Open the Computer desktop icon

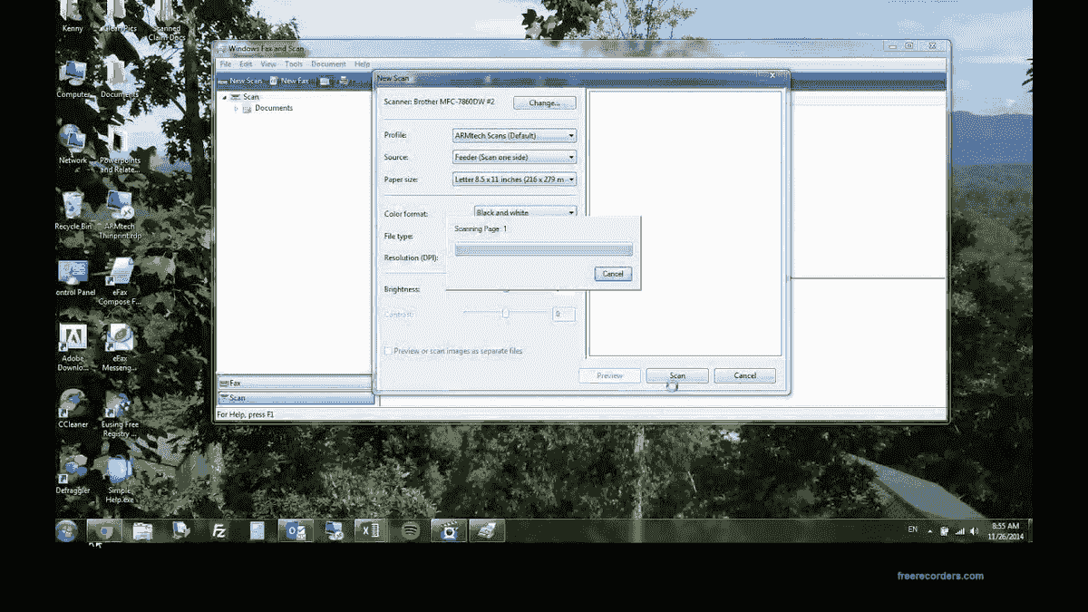coord(73,80)
